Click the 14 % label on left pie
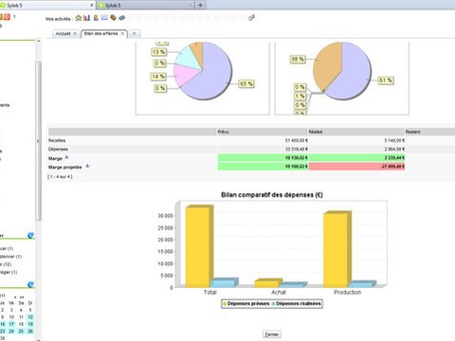The height and width of the screenshot is (341, 455). [158, 76]
